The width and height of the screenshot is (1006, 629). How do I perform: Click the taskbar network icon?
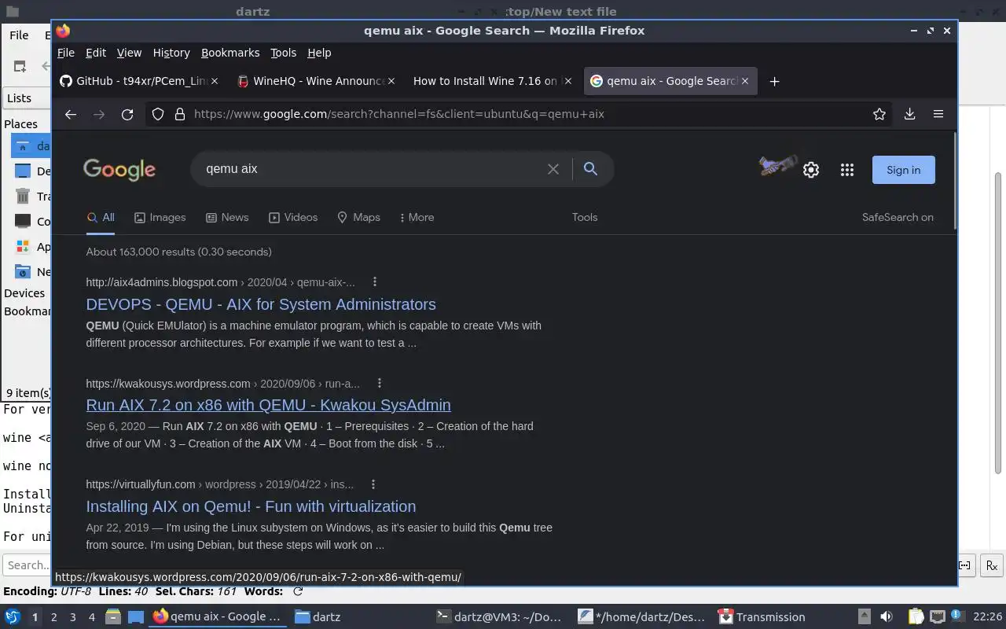[937, 616]
